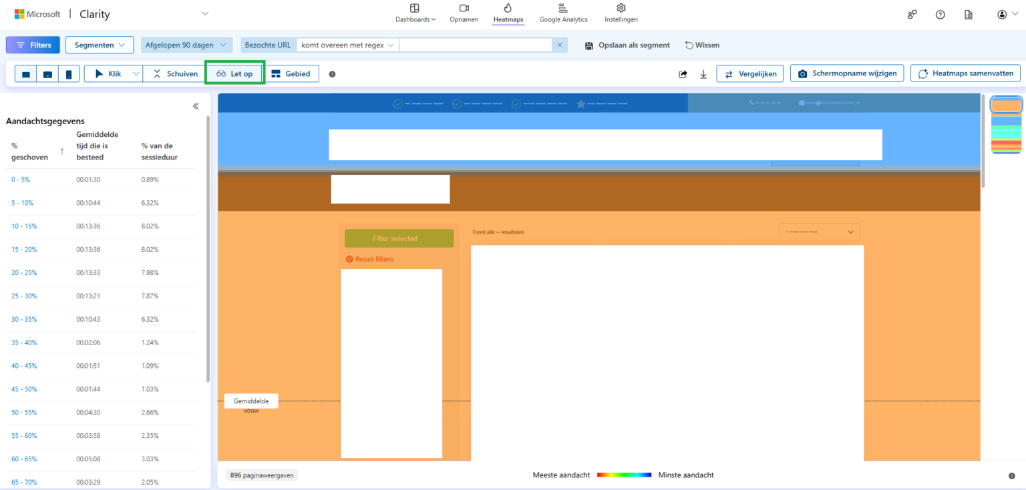Select the top orange color swatch

point(1005,104)
